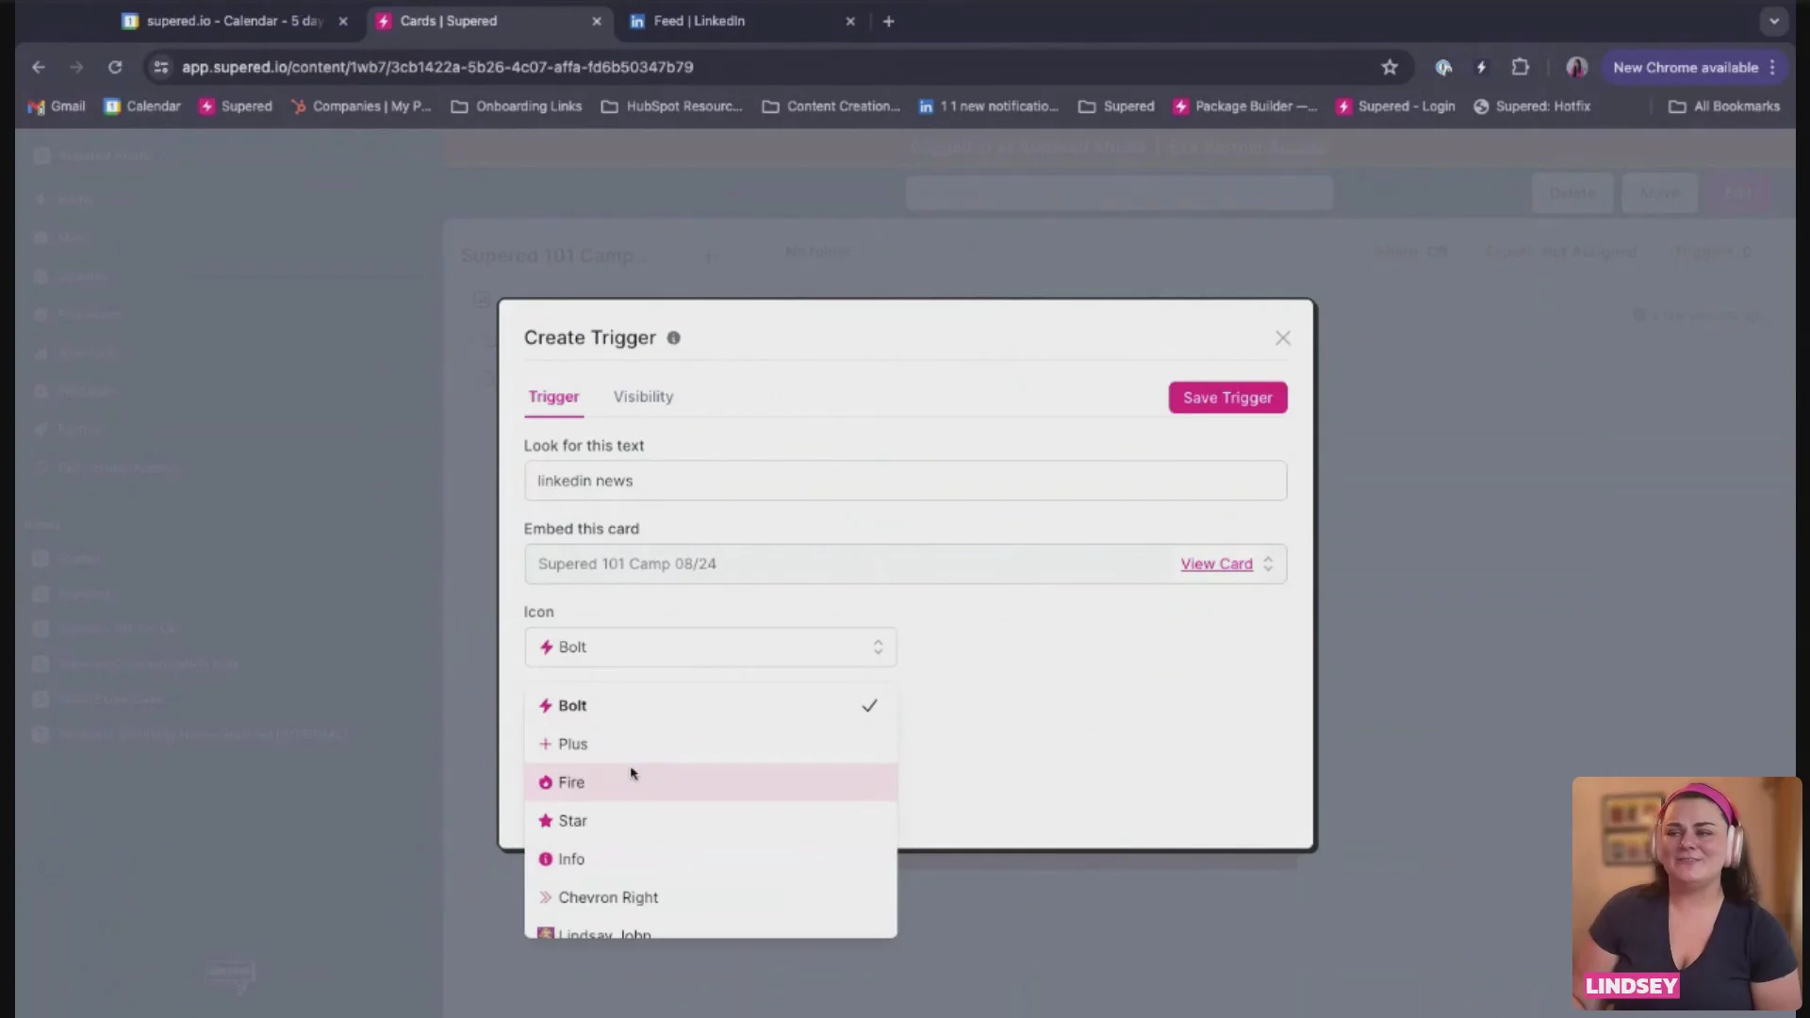Click the Bolt lightning icon in dropdown list
Screen dimensions: 1810x1018
tap(545, 705)
